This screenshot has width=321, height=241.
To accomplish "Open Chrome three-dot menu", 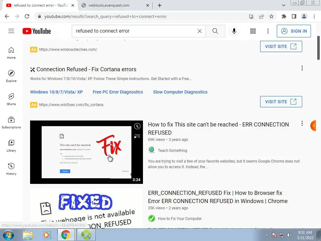I will [x=314, y=16].
